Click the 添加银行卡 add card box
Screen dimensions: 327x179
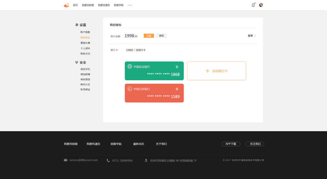217,71
